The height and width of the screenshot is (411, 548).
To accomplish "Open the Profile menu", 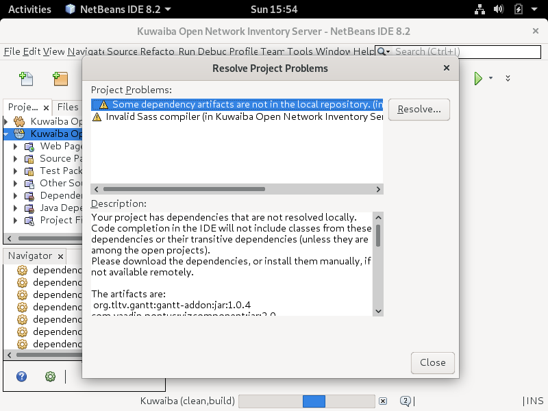I will pos(244,52).
